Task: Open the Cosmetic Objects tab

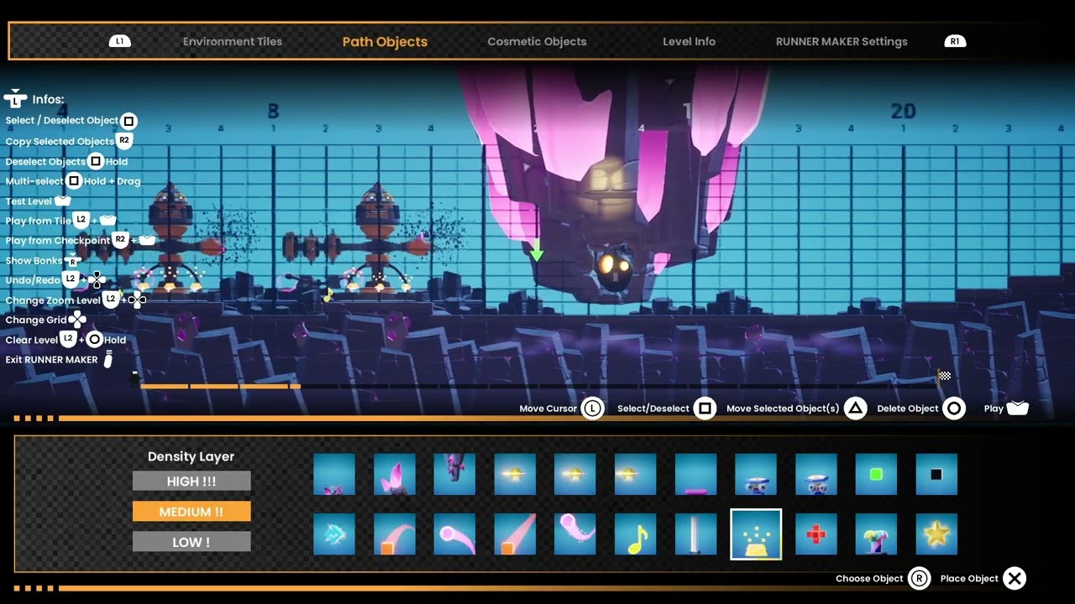Action: pyautogui.click(x=537, y=41)
